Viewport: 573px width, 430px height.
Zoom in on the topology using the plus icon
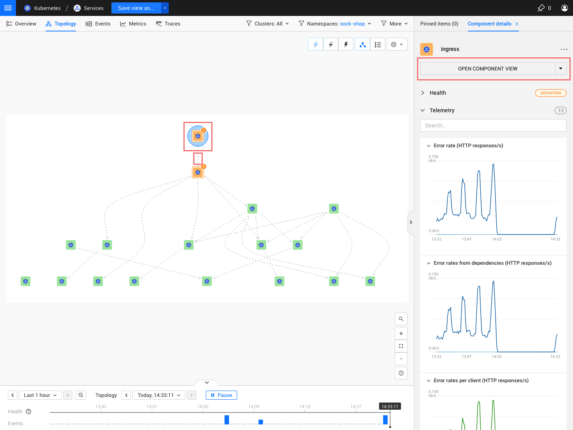click(401, 333)
